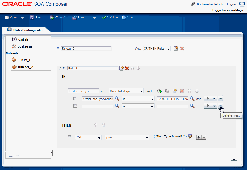
Task: Move the pattern down in IF section
Action: (197, 91)
